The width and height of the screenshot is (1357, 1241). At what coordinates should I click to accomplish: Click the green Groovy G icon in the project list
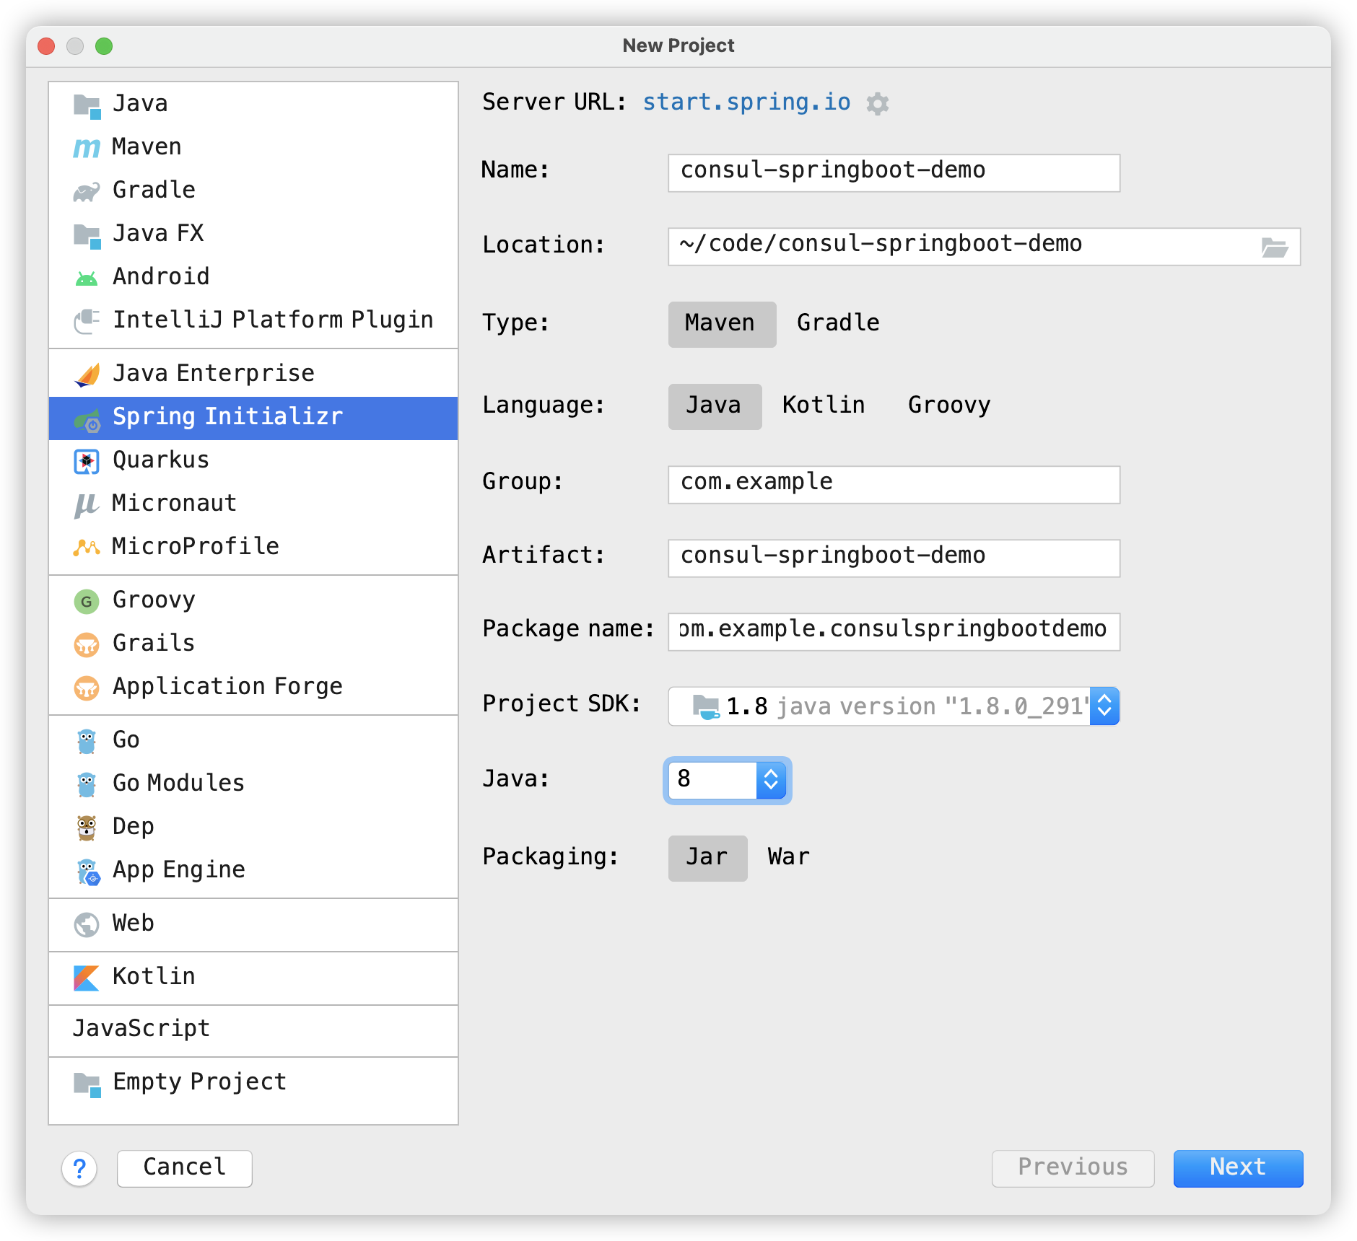(87, 601)
